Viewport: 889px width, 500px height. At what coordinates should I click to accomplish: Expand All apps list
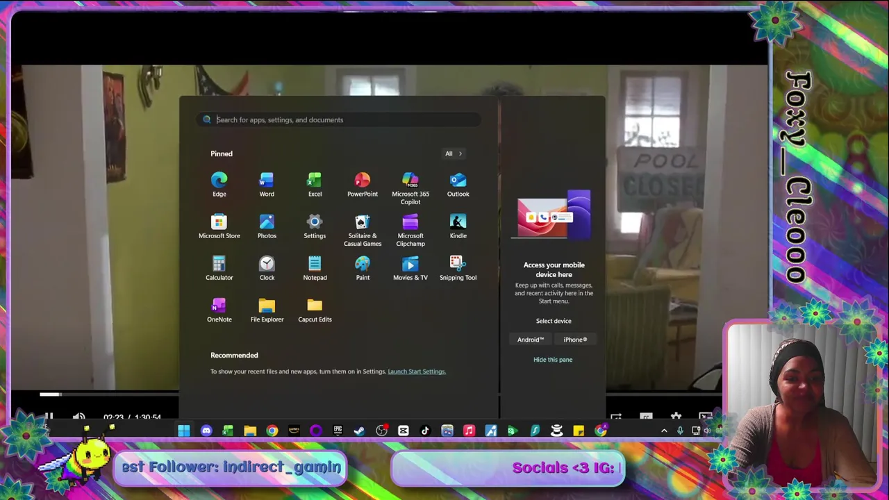click(454, 153)
